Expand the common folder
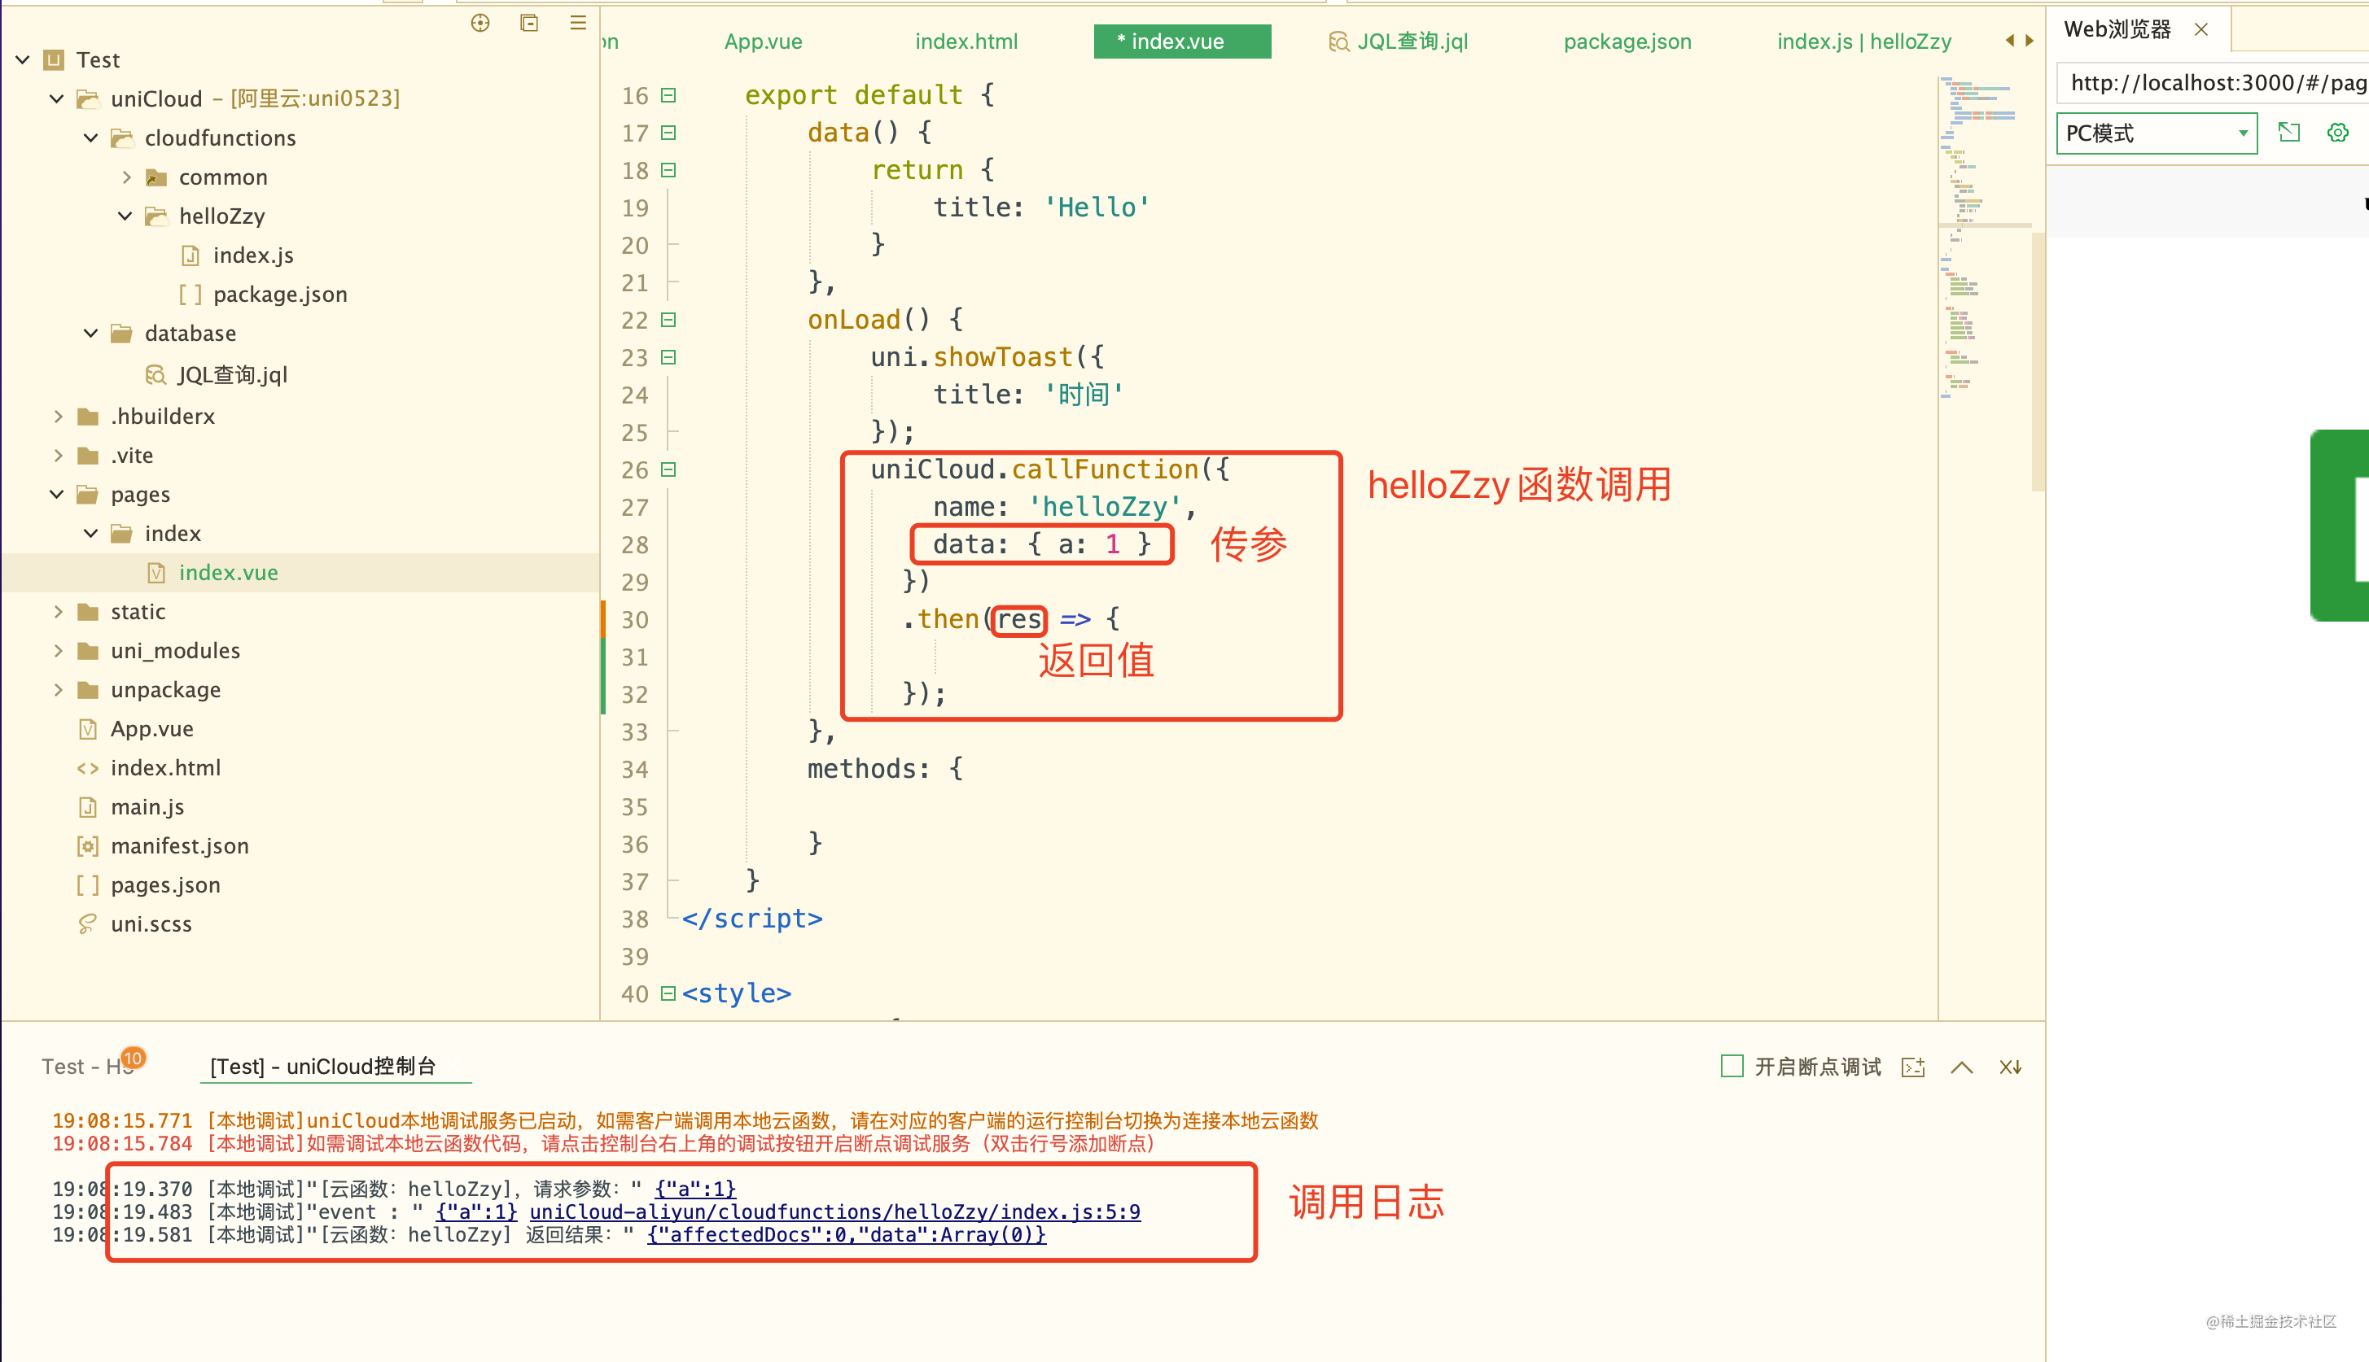Viewport: 2369px width, 1362px height. coord(126,177)
